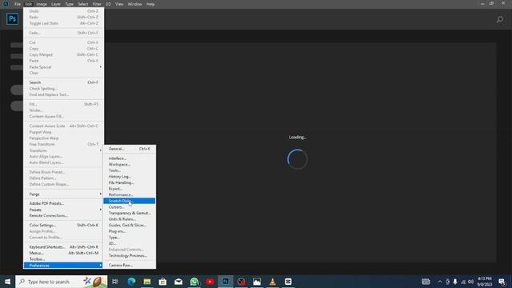Open Microsoft Store from taskbar
512x288 pixels.
(x=162, y=282)
